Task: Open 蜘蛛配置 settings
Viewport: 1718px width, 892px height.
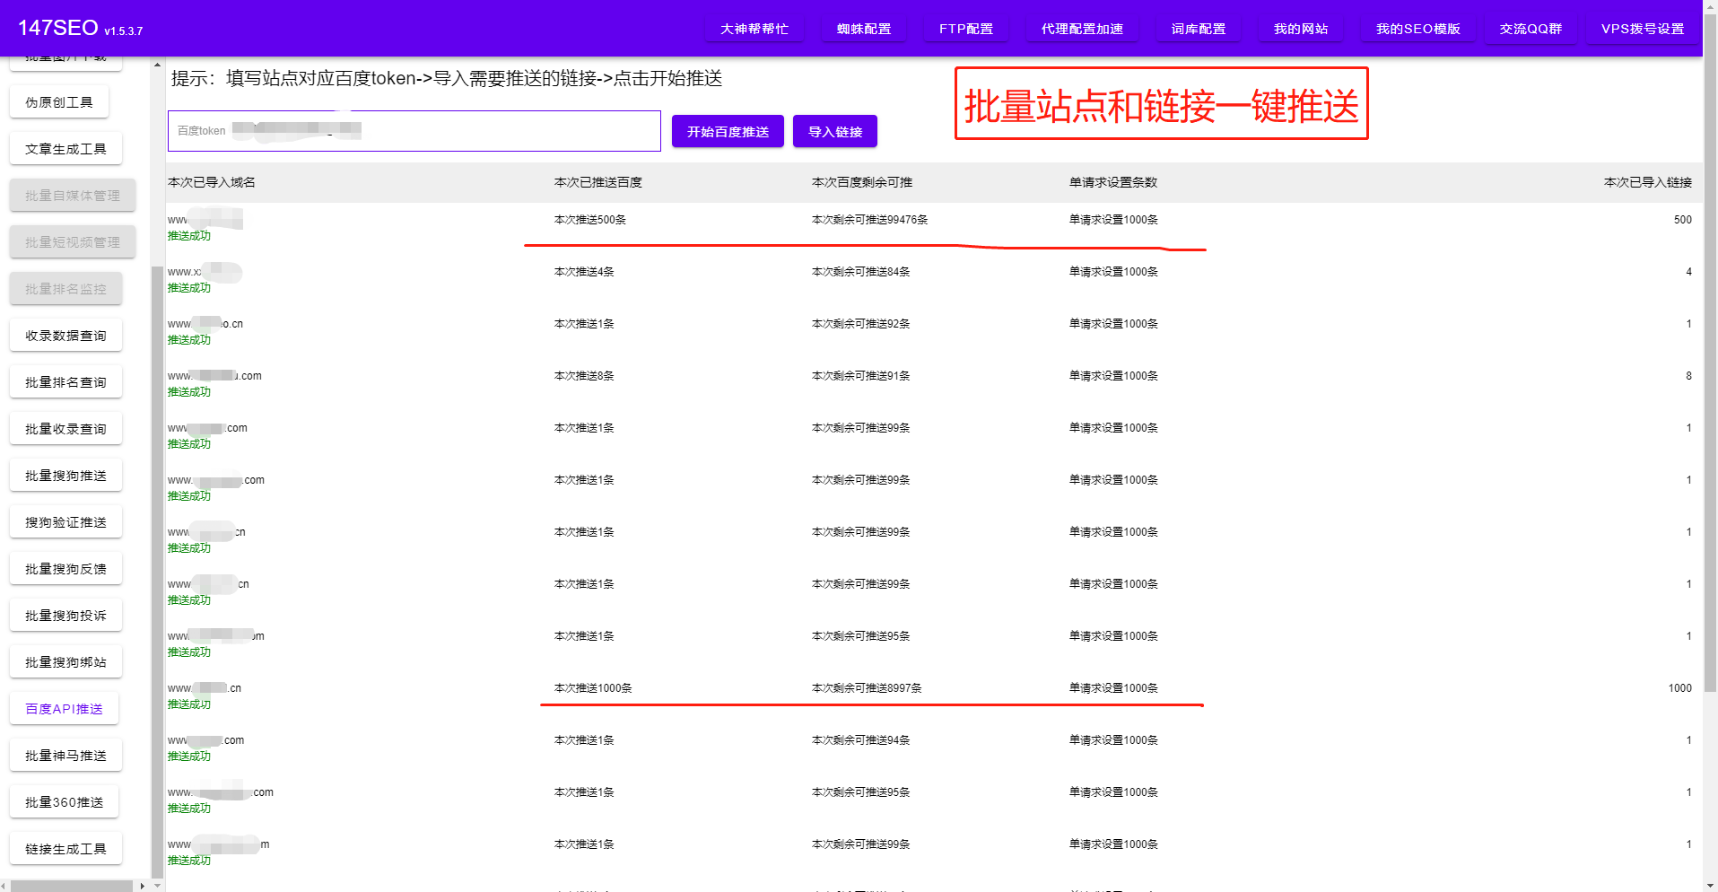Action: point(864,29)
